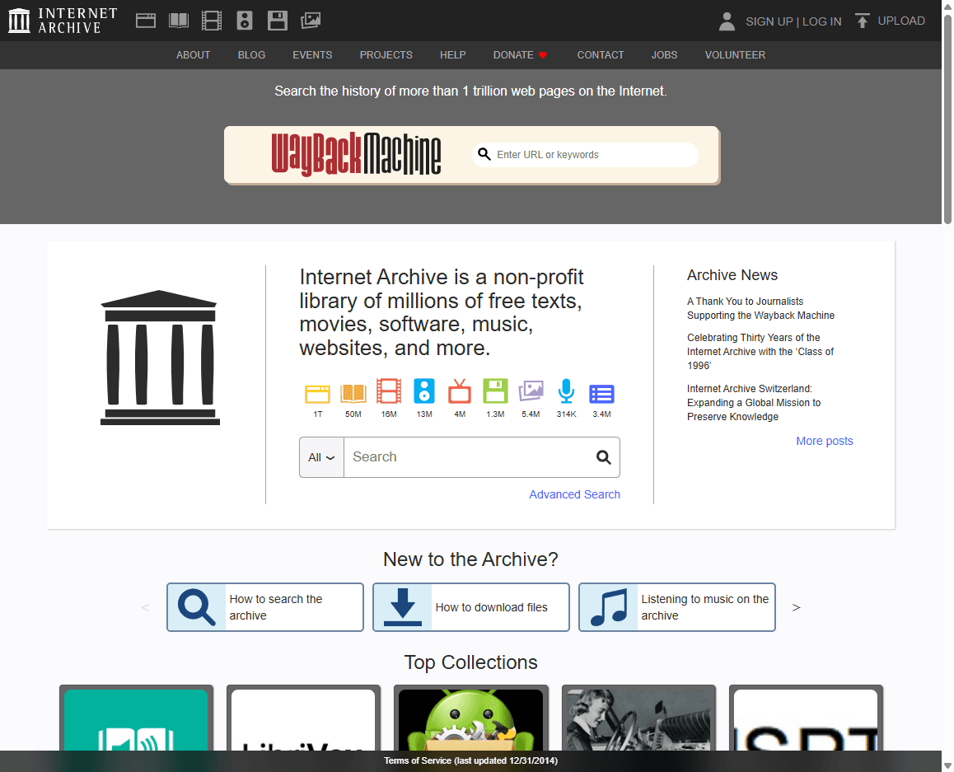Read Celebrating Thirty Years news post

[760, 352]
